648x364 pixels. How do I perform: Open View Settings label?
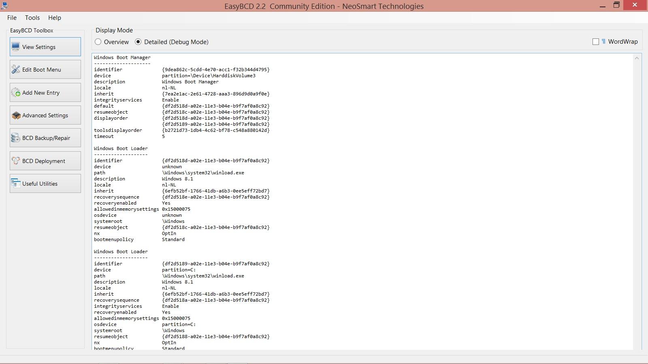coord(39,47)
